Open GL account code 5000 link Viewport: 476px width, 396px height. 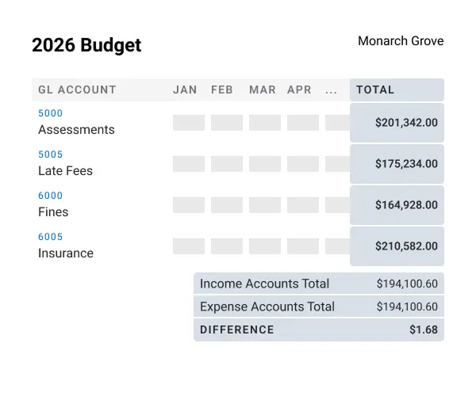point(50,113)
